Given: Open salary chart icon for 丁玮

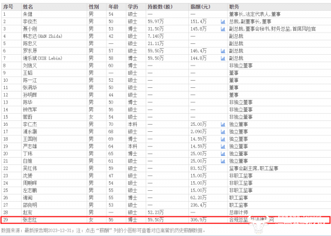Looking at the screenshot, I should (x=223, y=154).
